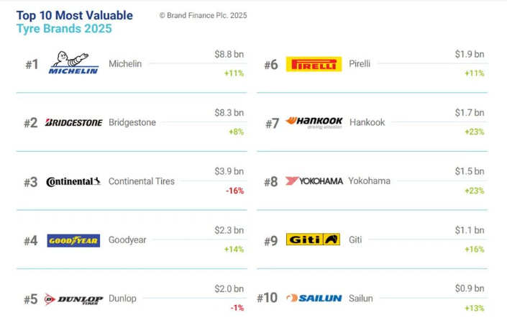Viewport: 507px width, 323px height.
Task: Click Hankook's $1.7 bn value
Action: coord(470,113)
